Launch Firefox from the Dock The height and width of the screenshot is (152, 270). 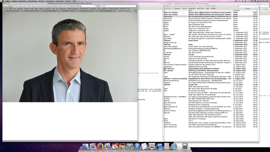(x=100, y=146)
